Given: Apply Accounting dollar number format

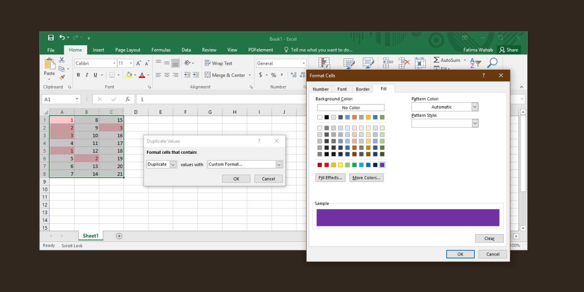Looking at the screenshot, I should pyautogui.click(x=260, y=75).
